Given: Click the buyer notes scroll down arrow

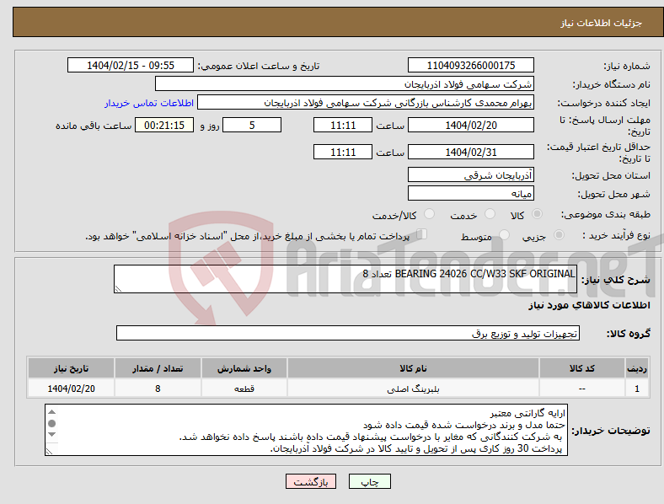Looking at the screenshot, I should pyautogui.click(x=51, y=435).
